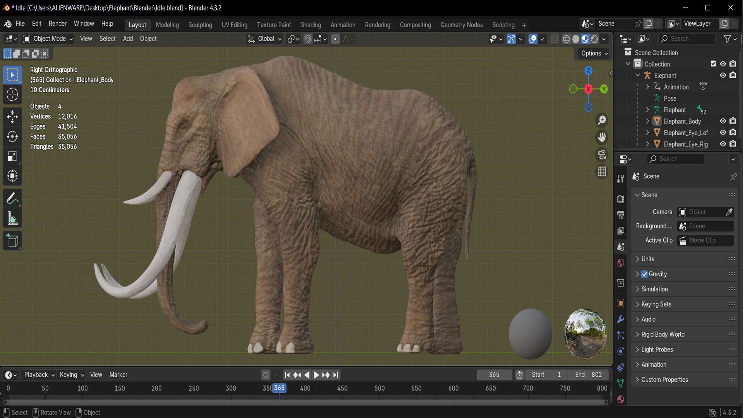The height and width of the screenshot is (418, 743).
Task: Click the End frame field 802
Action: [x=589, y=375]
